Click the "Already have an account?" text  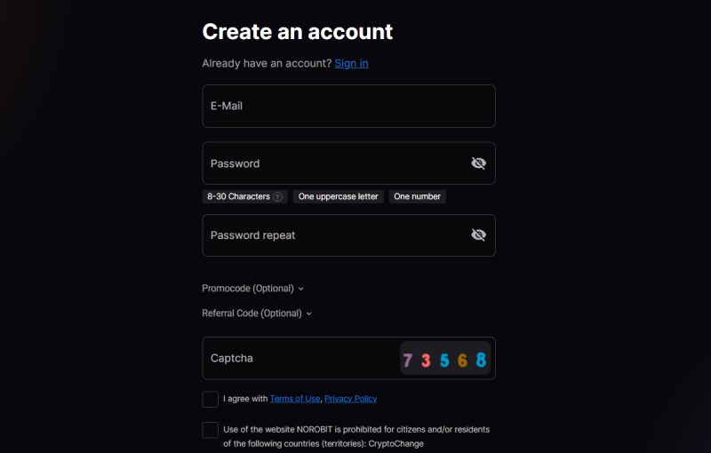click(266, 63)
